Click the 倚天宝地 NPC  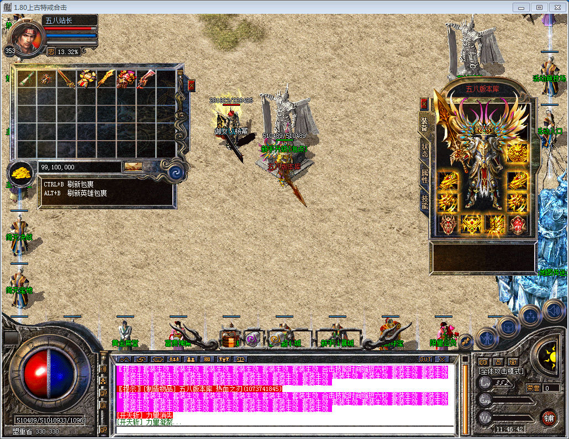pyautogui.click(x=19, y=288)
